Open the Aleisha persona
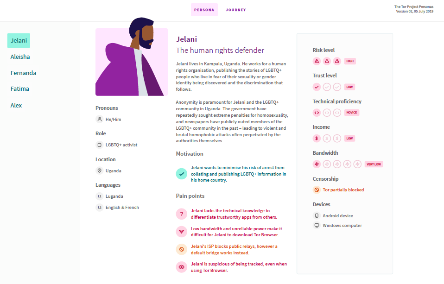444x284 pixels. click(20, 57)
